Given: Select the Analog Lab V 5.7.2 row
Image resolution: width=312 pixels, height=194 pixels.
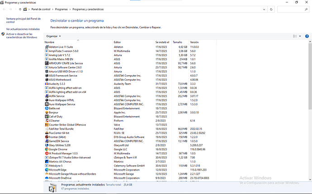Looking at the screenshot, I should point(130,55).
